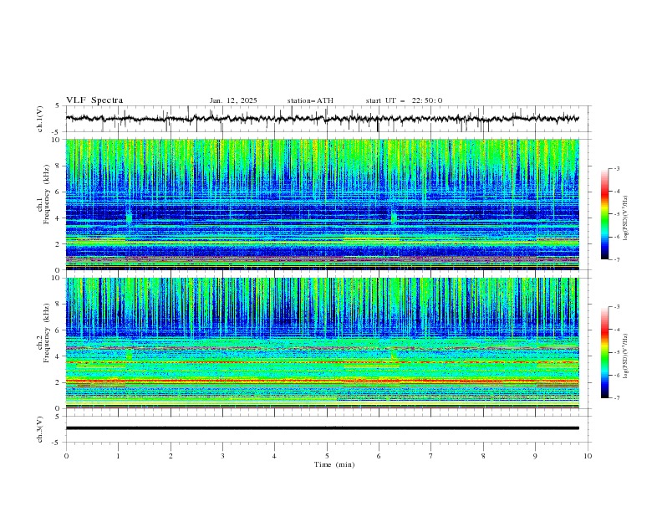The width and height of the screenshot is (662, 512).
Task: Pick the ch.1 spectrogram color scale bar
Action: pyautogui.click(x=605, y=214)
